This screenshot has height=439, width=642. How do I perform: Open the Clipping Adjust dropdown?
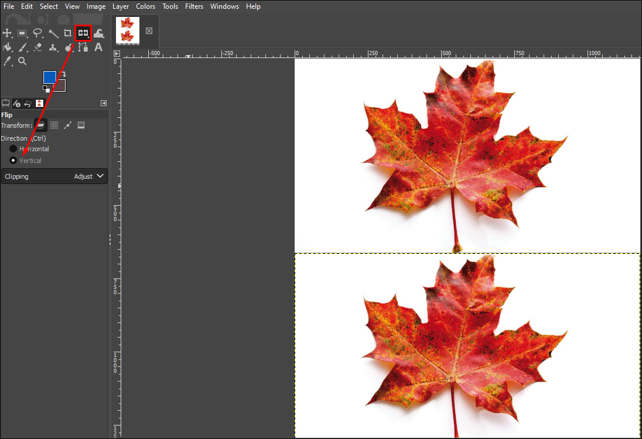[x=54, y=176]
